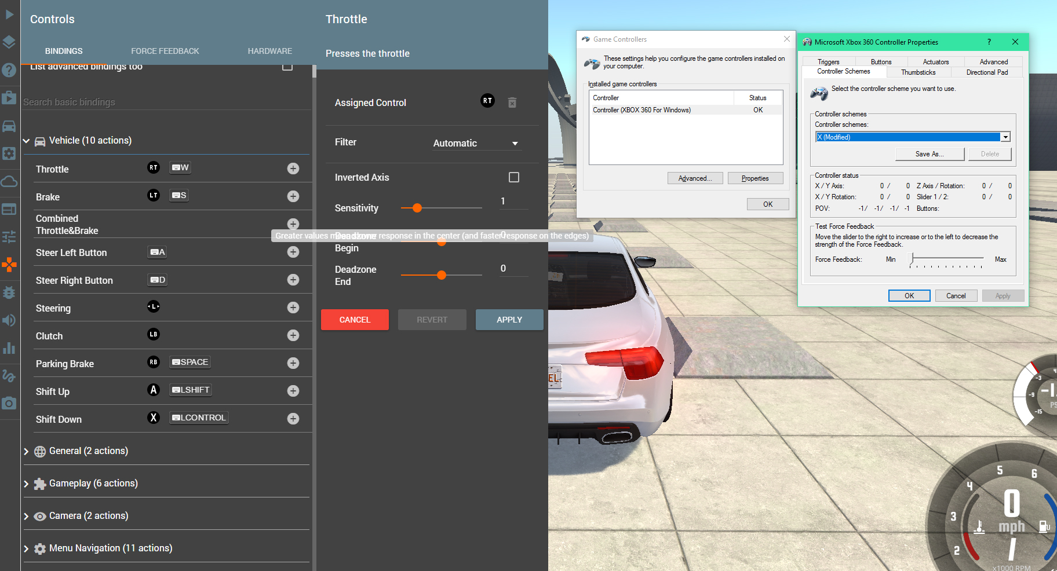Add a new binding for Brake
Screen dimensions: 1057x571
coord(293,196)
